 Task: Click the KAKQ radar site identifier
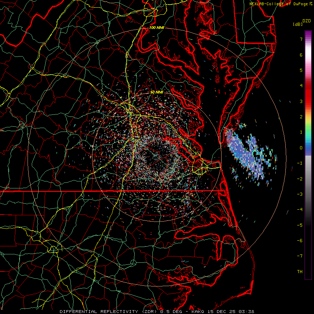(x=198, y=312)
